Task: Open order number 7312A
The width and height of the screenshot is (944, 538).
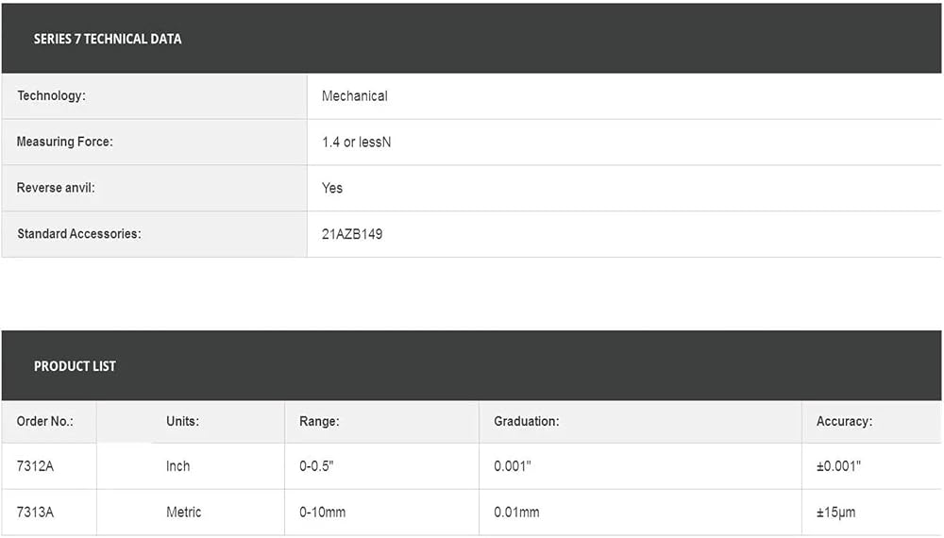Action: coord(35,466)
